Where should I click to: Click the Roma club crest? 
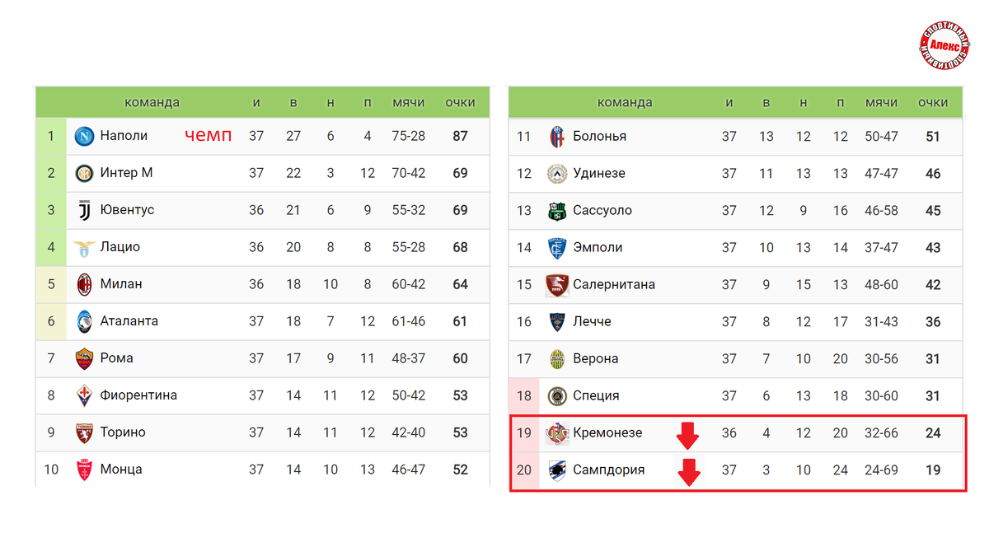pos(83,358)
